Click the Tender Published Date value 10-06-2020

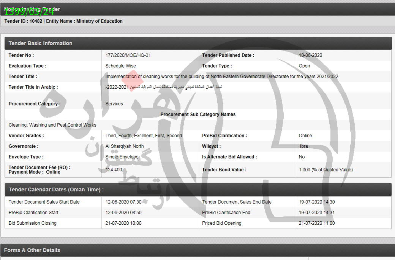pos(310,55)
